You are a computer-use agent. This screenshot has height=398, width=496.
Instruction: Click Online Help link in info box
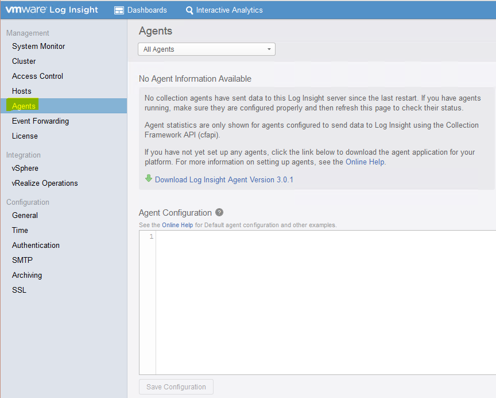tap(365, 162)
